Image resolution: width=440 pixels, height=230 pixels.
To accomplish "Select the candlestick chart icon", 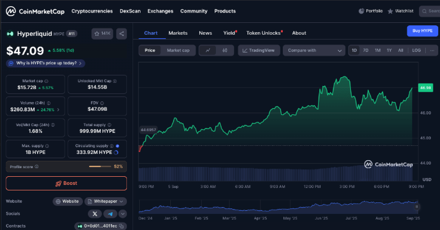I will 225,50.
